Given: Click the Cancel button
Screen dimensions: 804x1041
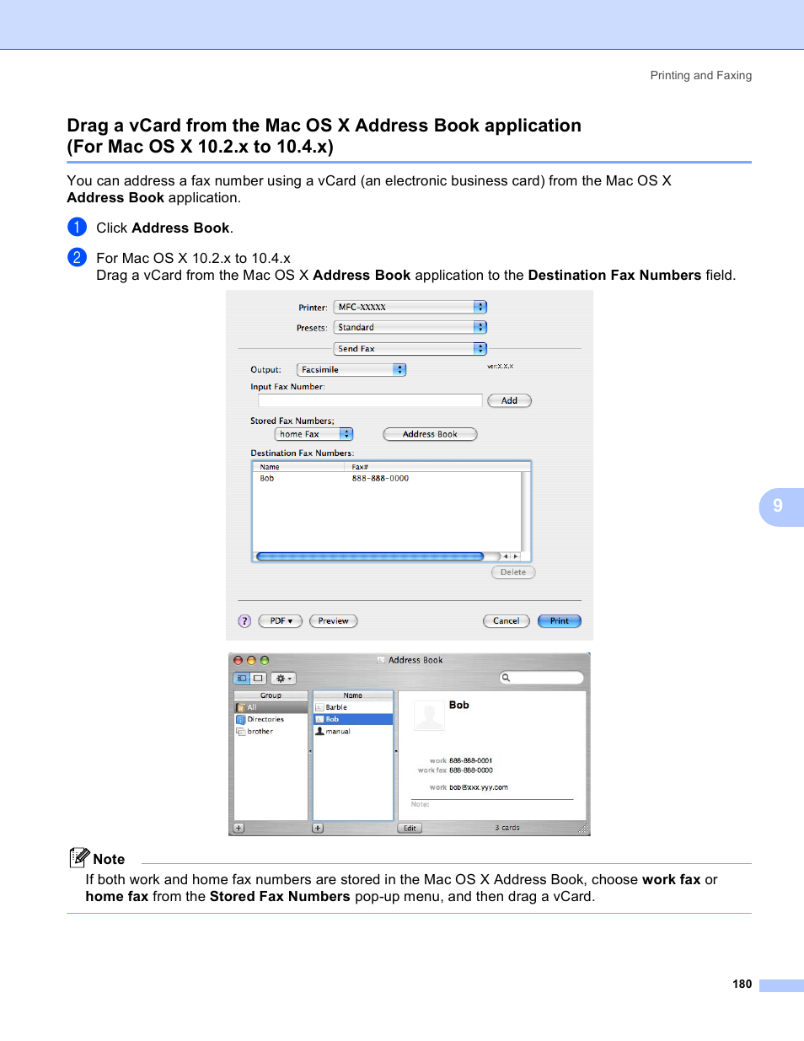Looking at the screenshot, I should point(507,620).
